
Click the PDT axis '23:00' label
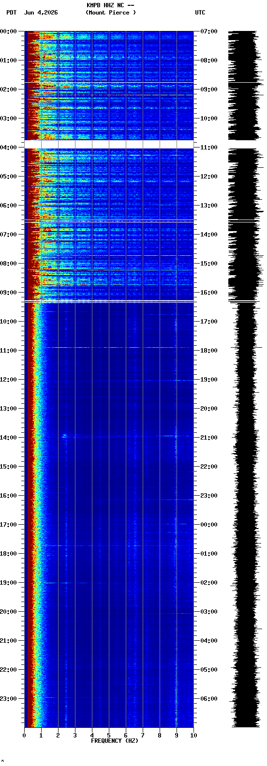9,699
